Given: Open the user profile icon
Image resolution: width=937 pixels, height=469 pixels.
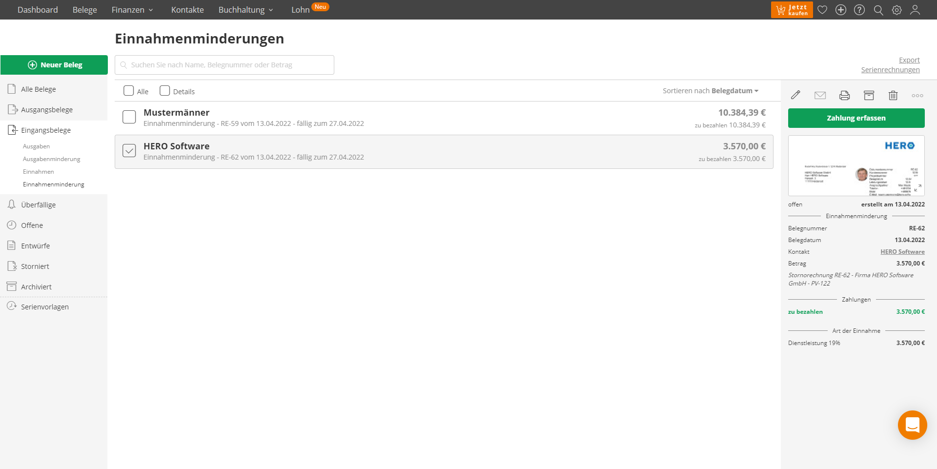Looking at the screenshot, I should pyautogui.click(x=915, y=10).
